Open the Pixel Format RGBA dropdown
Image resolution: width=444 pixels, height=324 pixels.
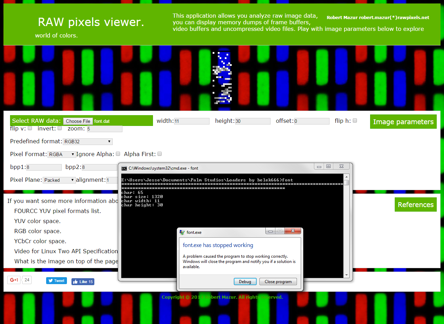[62, 154]
